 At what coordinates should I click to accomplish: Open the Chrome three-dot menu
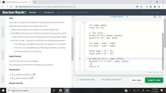click(x=163, y=7)
